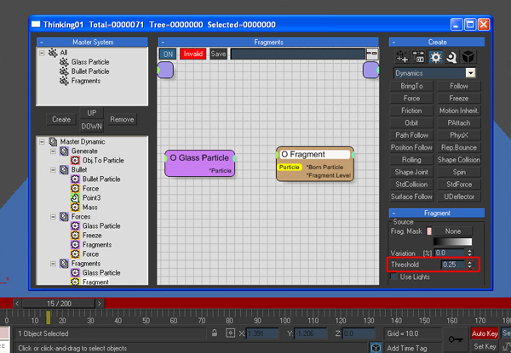Collapse the Master System rollout
Image resolution: width=511 pixels, height=353 pixels.
coord(93,42)
